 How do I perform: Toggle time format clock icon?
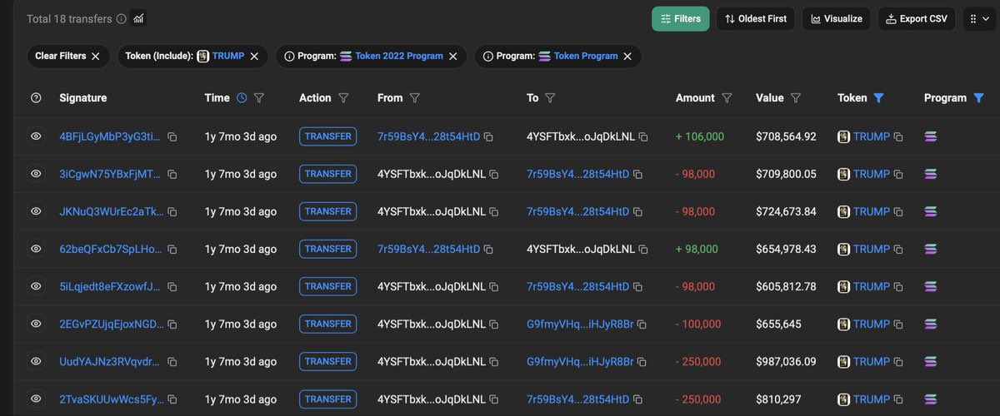242,97
